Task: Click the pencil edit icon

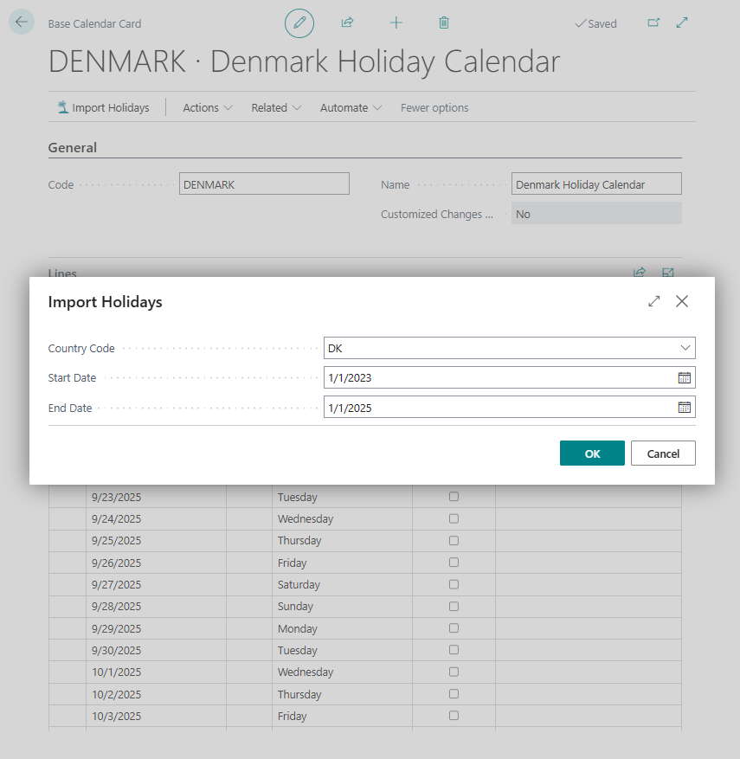Action: [299, 23]
